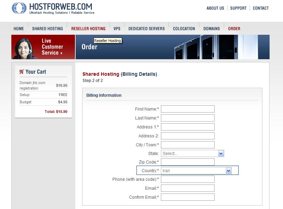
Task: Focus the Phone (with area code) field
Action: [188, 179]
